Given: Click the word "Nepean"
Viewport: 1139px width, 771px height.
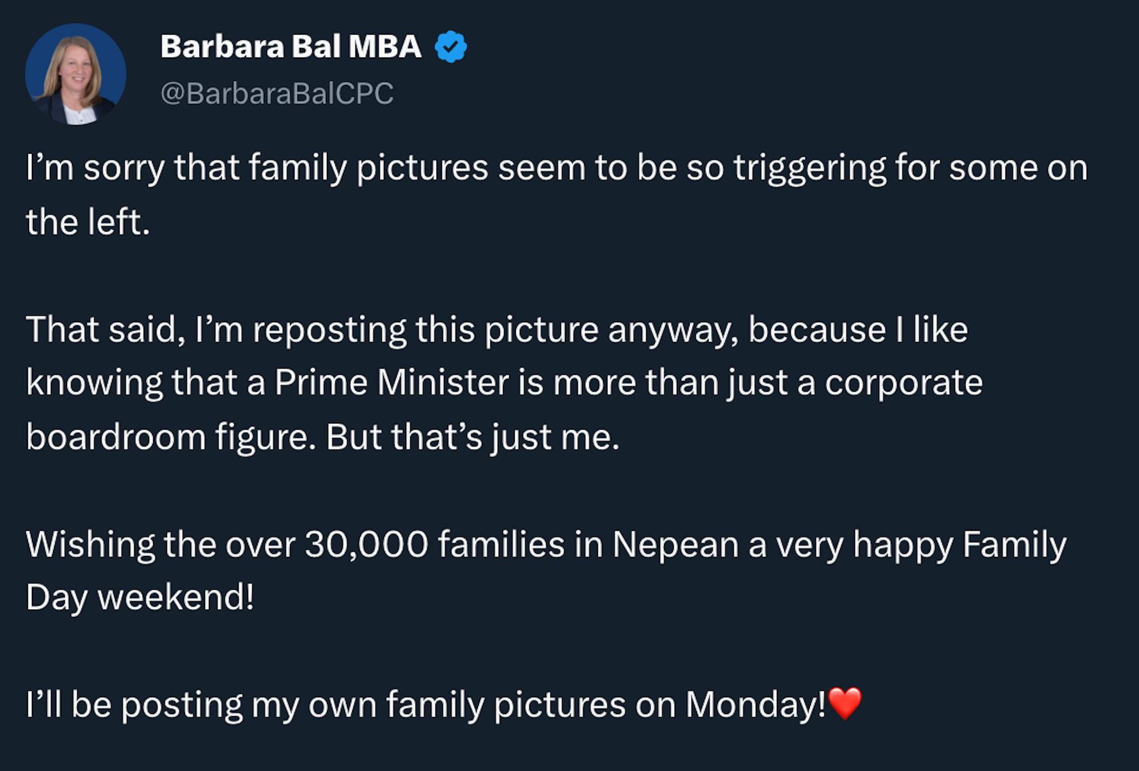Looking at the screenshot, I should click(x=675, y=544).
